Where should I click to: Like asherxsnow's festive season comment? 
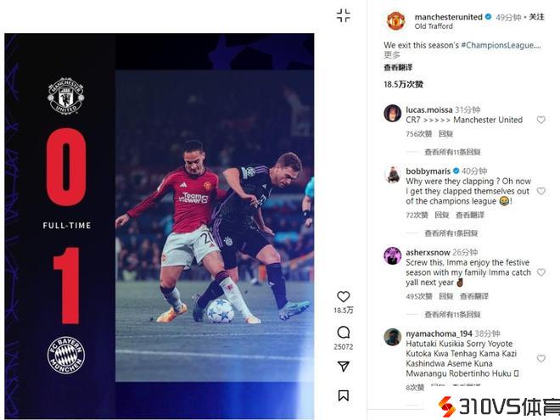pos(540,272)
